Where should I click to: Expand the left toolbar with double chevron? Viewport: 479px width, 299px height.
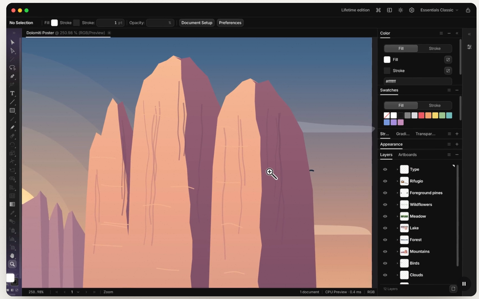(14, 33)
